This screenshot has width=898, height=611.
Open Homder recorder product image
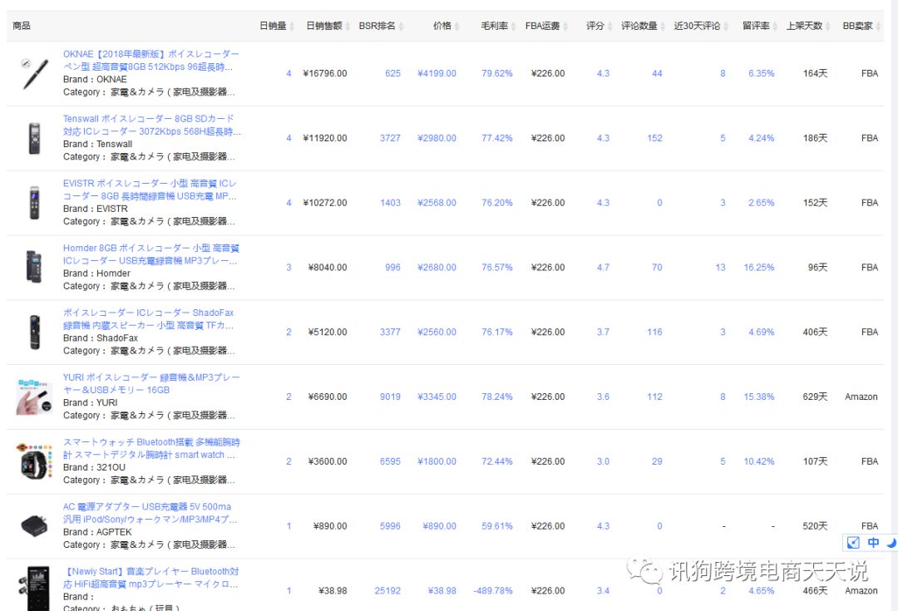pyautogui.click(x=34, y=267)
